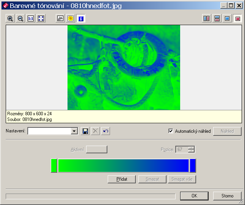Cancel the dialog with Storno

[x=228, y=196]
